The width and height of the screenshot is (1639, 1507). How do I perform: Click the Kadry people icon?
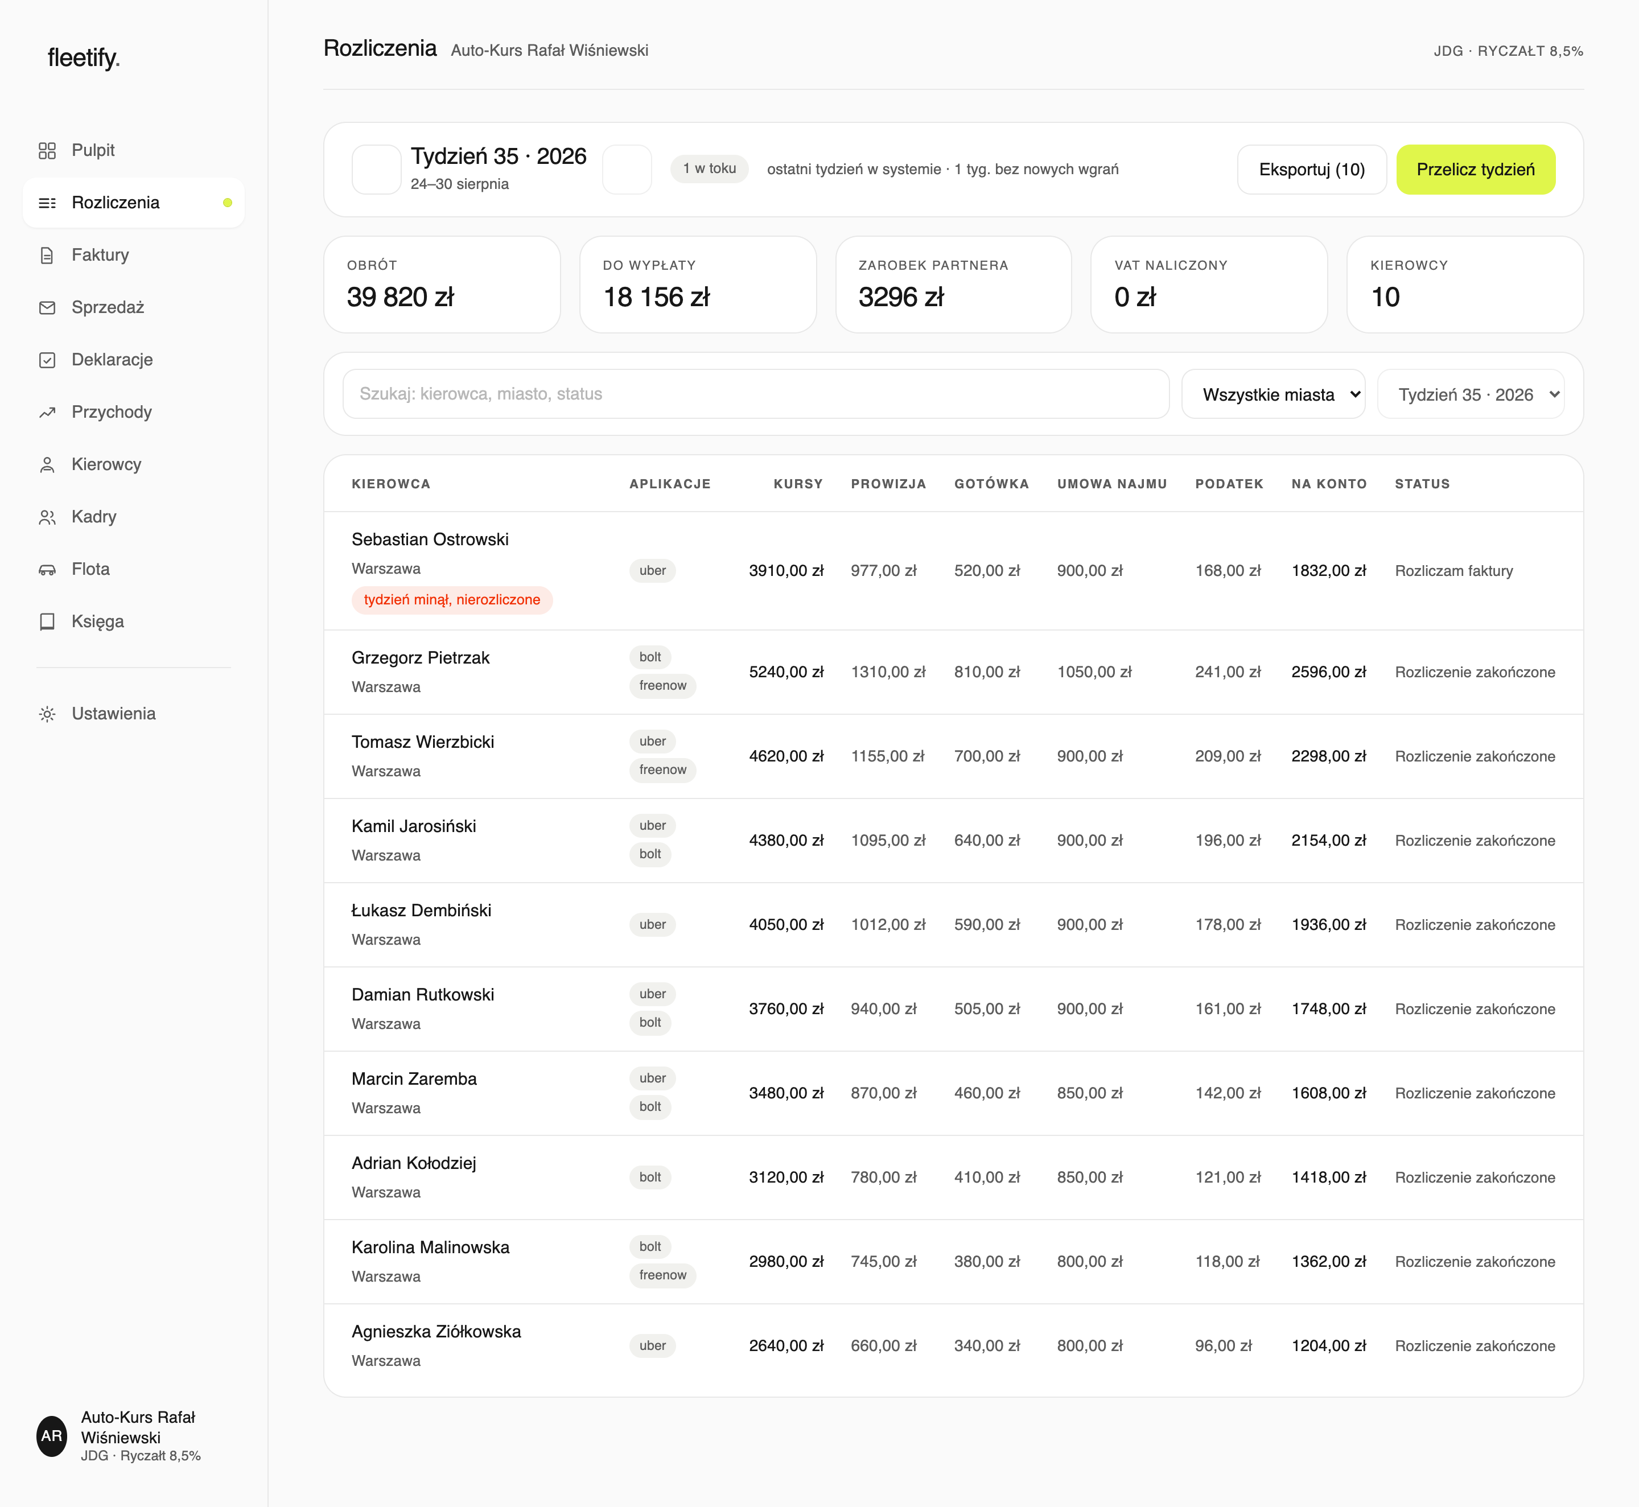47,517
